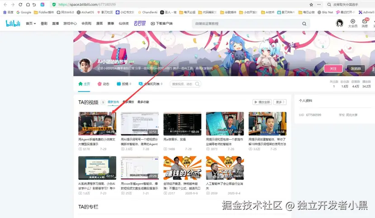
Task: Switch to the 动态 tab
Action: (103, 84)
